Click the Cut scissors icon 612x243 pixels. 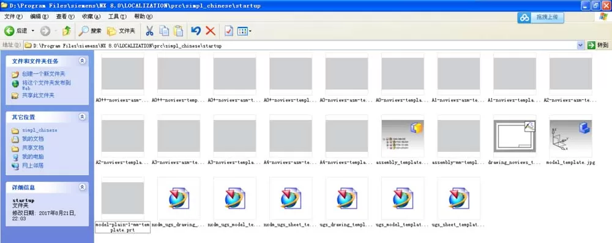(149, 31)
